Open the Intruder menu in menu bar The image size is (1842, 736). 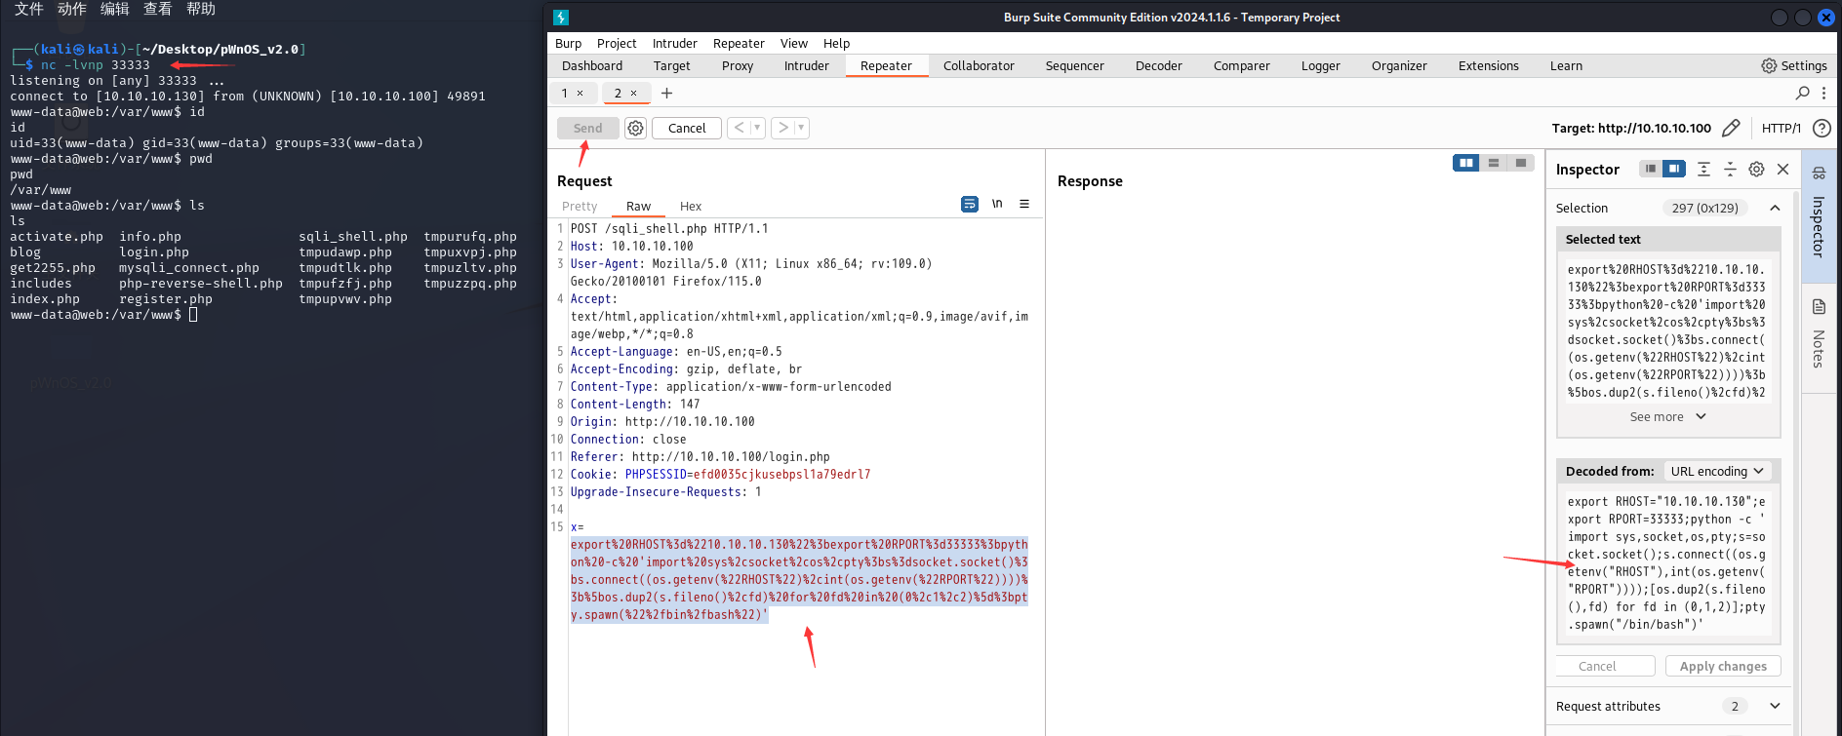coord(675,43)
